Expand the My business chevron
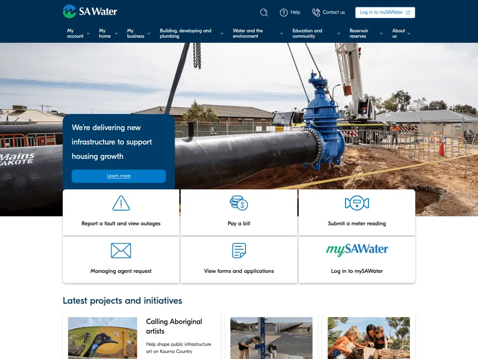The height and width of the screenshot is (359, 478). [x=149, y=33]
